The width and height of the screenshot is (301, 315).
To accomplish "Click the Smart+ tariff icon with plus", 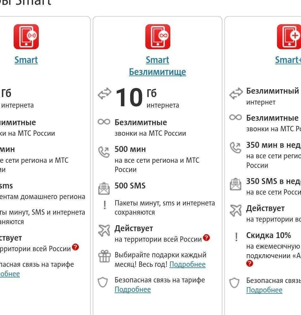I will point(289,37).
